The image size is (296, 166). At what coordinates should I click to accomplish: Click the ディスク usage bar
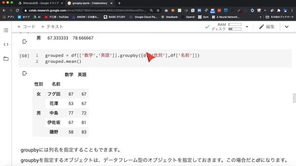(235, 29)
